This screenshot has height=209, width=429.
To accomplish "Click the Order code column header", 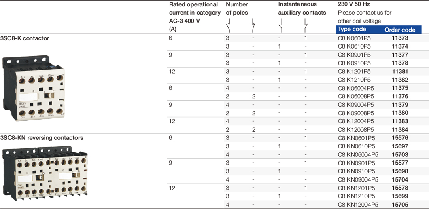I will (x=400, y=30).
